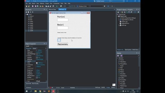Open the Windows 32-bit platform dropdown
Viewport: 165px width, 93px height.
coord(89,6)
